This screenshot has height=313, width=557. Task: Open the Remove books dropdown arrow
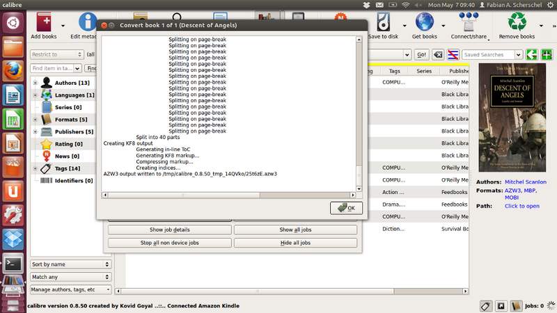(542, 26)
